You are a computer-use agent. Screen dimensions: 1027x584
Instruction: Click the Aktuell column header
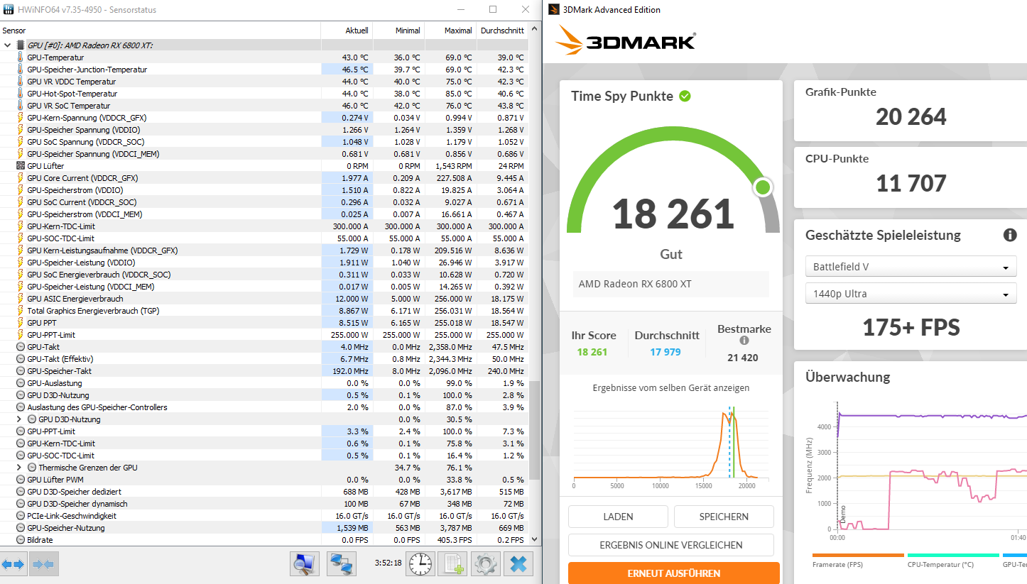pos(346,31)
